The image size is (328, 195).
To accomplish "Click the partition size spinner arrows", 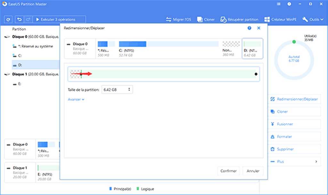I will tap(129, 90).
